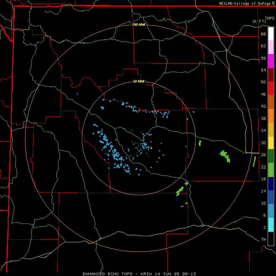The height and width of the screenshot is (276, 276).
Task: Pick the dark orange legend swatch
Action: pos(271,102)
